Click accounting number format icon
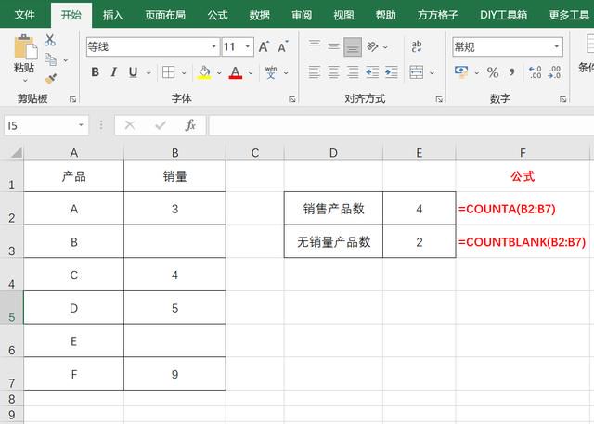Screen dimensions: 594x424 click(x=461, y=72)
